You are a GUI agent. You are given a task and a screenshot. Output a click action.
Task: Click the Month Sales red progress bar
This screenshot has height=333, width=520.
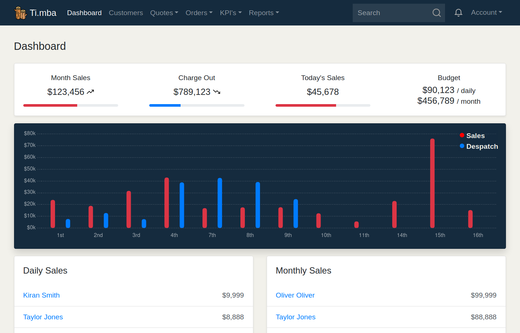point(50,106)
